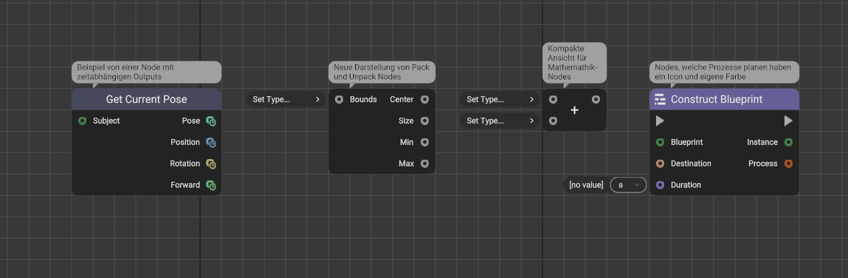848x278 pixels.
Task: Click the plus symbol on math node
Action: point(574,110)
